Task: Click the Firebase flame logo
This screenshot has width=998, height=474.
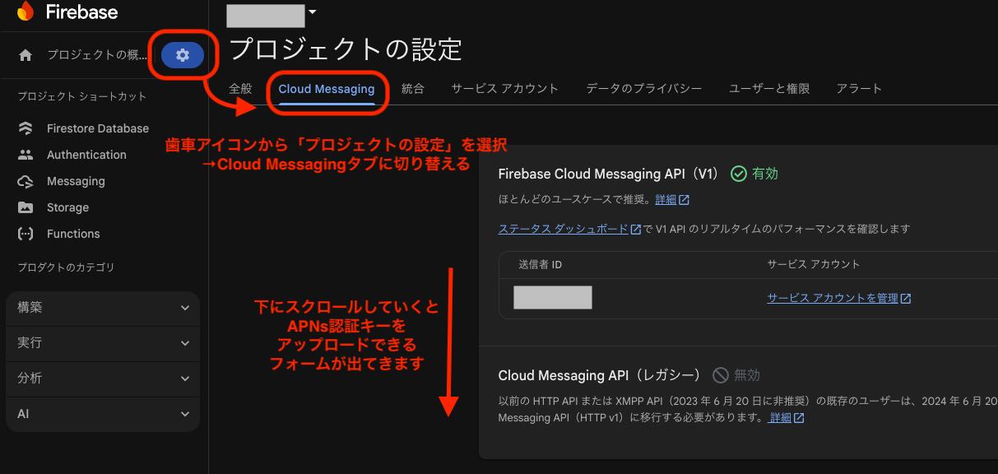Action: coord(26,12)
